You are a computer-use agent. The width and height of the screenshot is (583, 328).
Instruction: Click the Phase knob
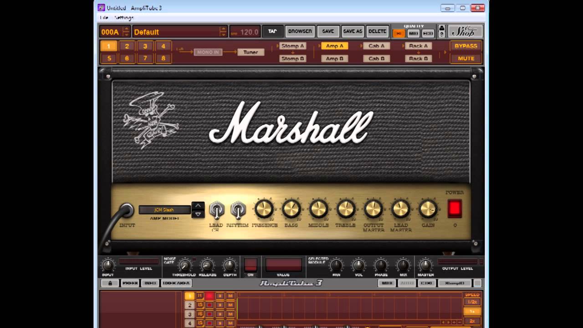point(381,265)
